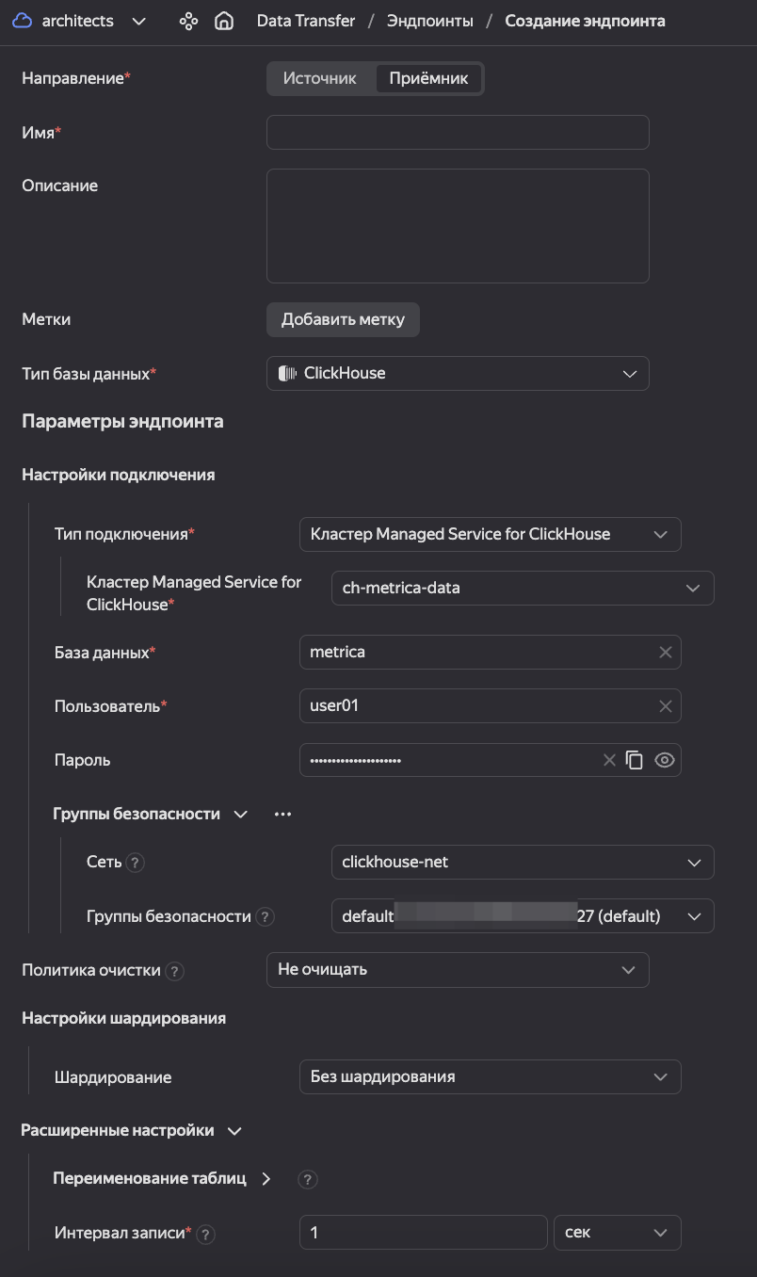
Task: Open the default security group dropdown
Action: click(523, 916)
